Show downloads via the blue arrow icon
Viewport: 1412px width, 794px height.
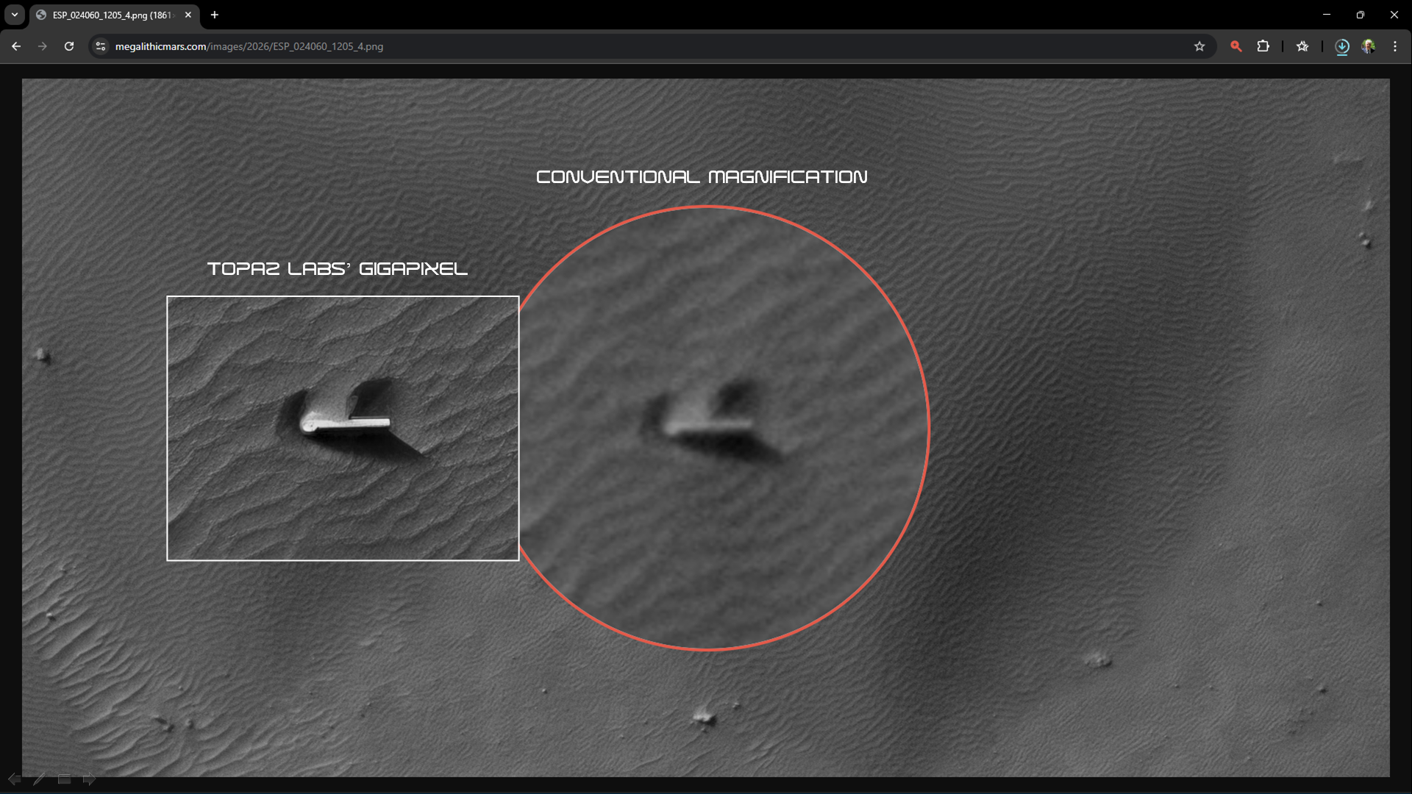pos(1342,46)
